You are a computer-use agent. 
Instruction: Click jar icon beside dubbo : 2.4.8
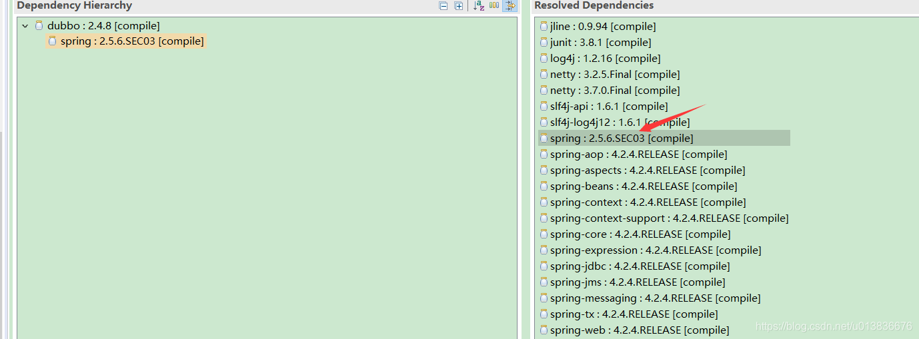point(39,26)
